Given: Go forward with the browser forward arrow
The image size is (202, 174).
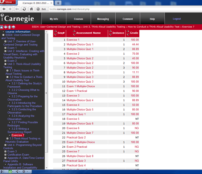Looking at the screenshot, I should [x=10, y=9].
